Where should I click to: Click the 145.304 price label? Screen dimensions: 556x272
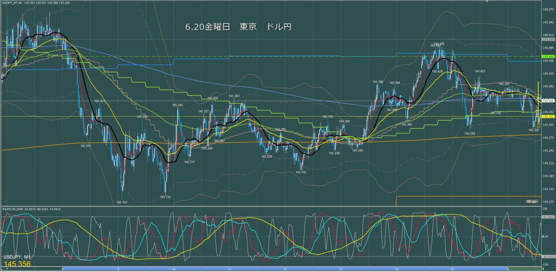pos(344,121)
